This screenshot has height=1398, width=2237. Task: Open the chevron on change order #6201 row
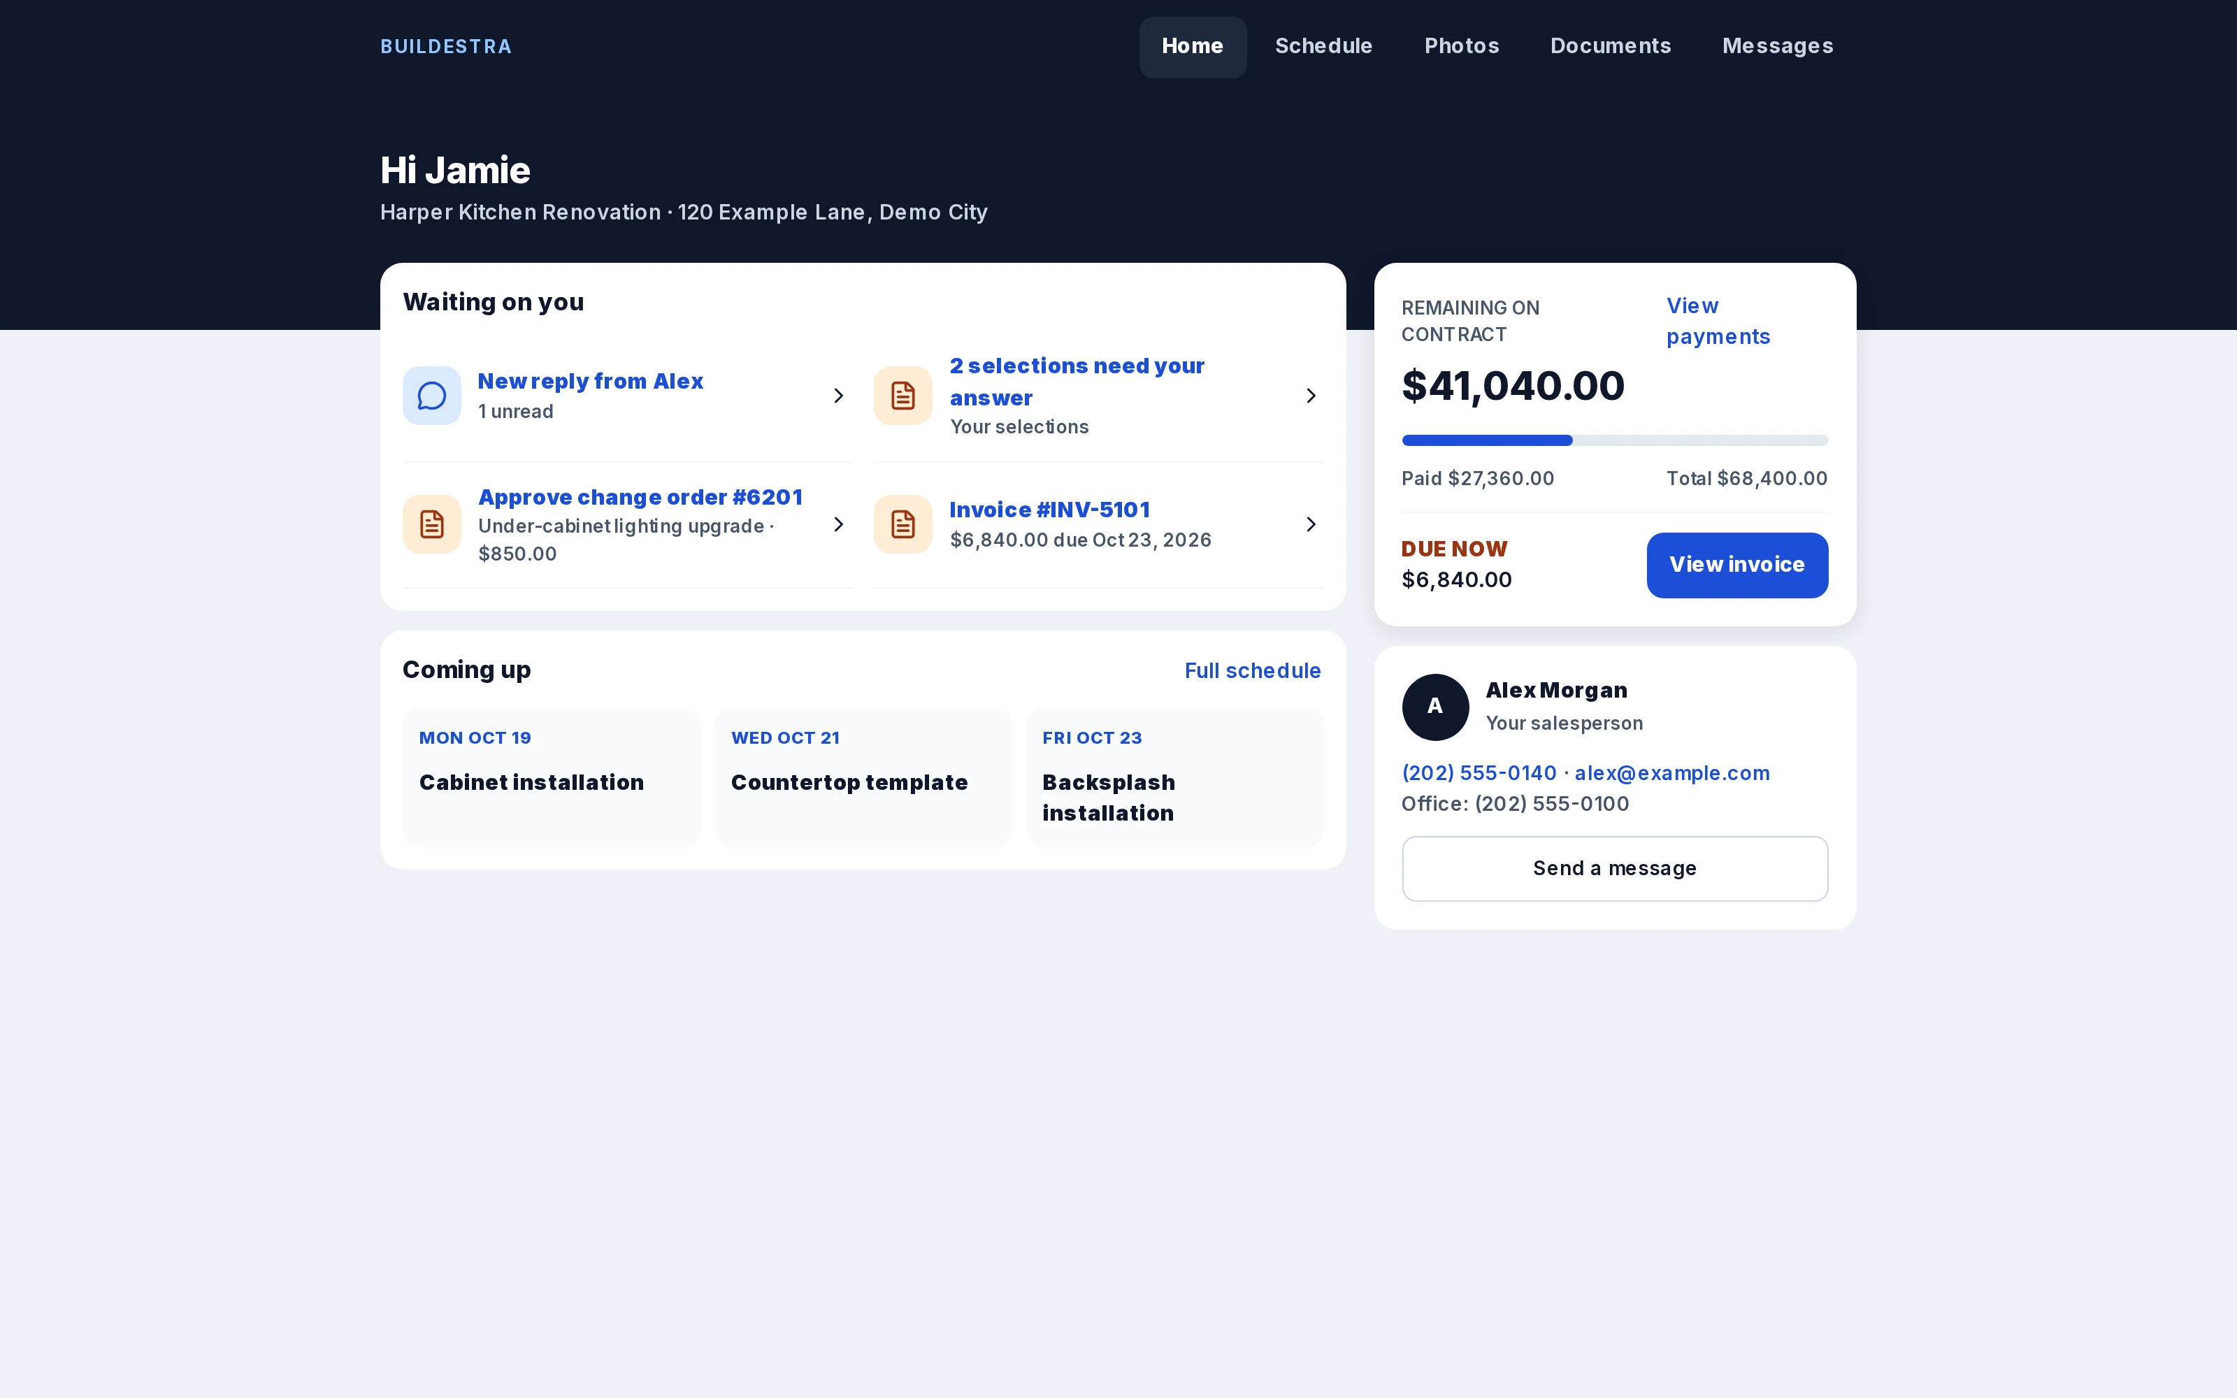(x=838, y=524)
